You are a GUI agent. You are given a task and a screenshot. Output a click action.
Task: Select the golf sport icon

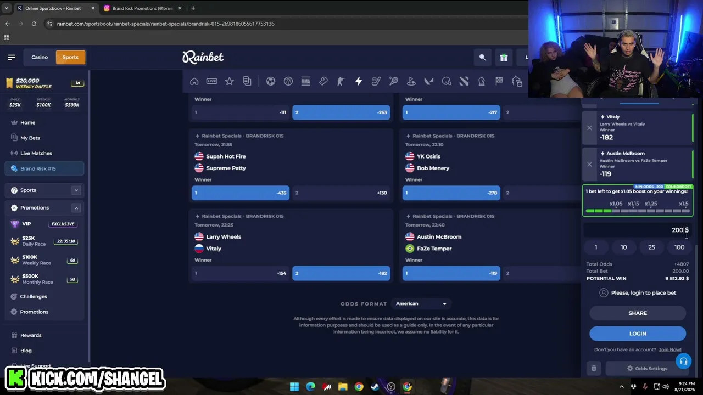(411, 81)
